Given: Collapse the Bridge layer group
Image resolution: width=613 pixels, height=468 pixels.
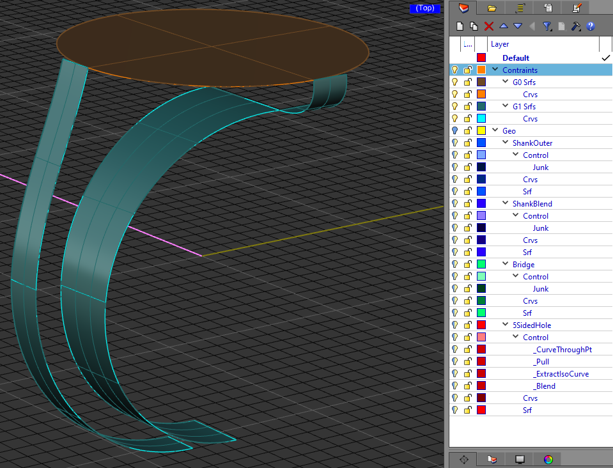Looking at the screenshot, I should coord(506,264).
